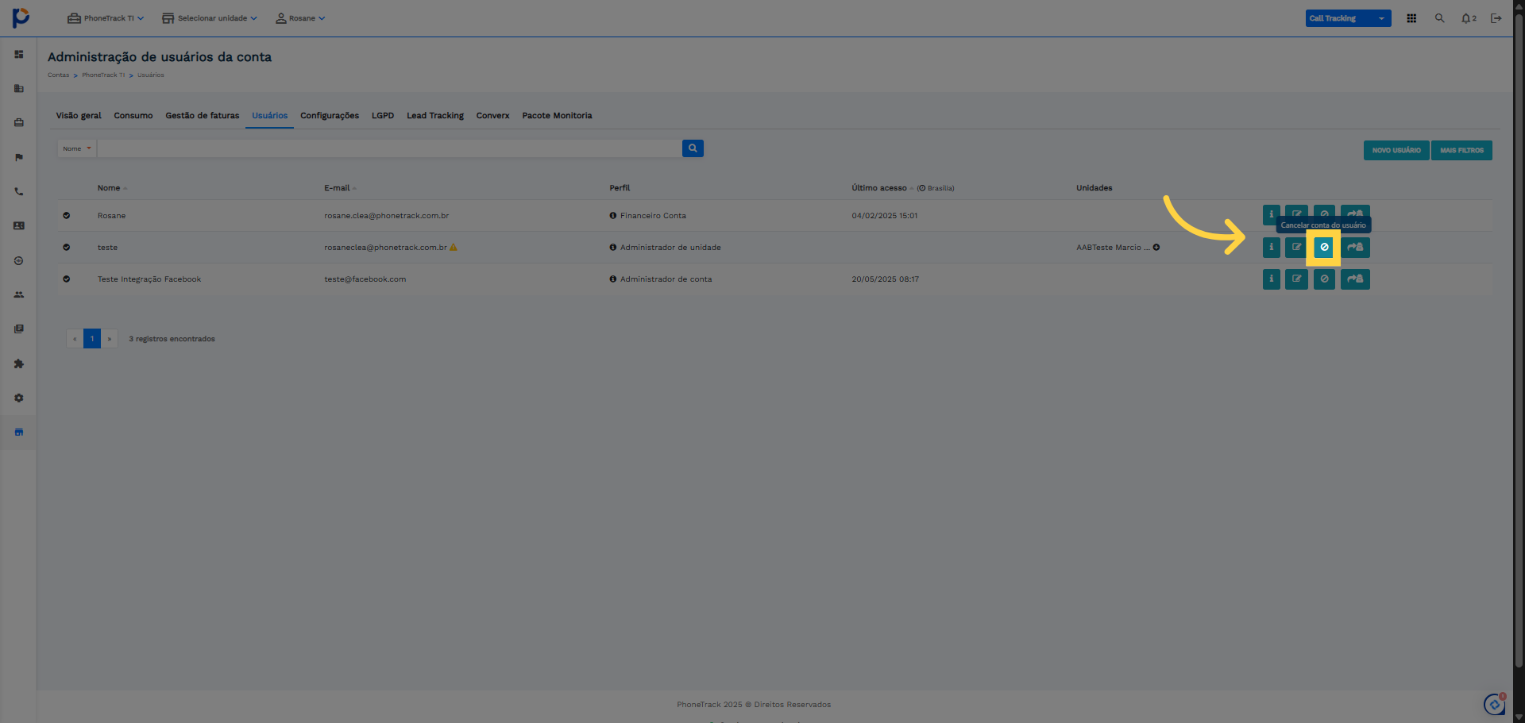Toggle status check for teste row
This screenshot has width=1525, height=723.
click(67, 248)
